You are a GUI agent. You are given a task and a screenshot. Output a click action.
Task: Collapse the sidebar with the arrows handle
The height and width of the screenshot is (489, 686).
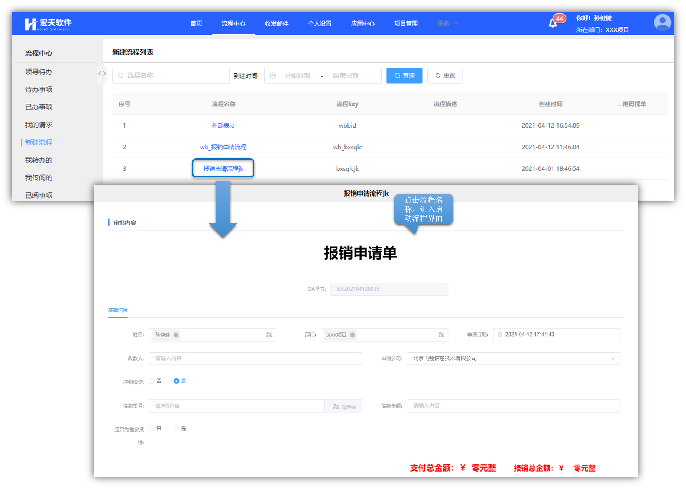tap(102, 74)
